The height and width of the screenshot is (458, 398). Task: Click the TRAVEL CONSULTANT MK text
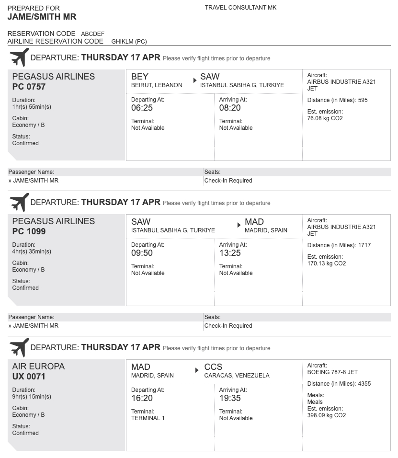pos(240,8)
